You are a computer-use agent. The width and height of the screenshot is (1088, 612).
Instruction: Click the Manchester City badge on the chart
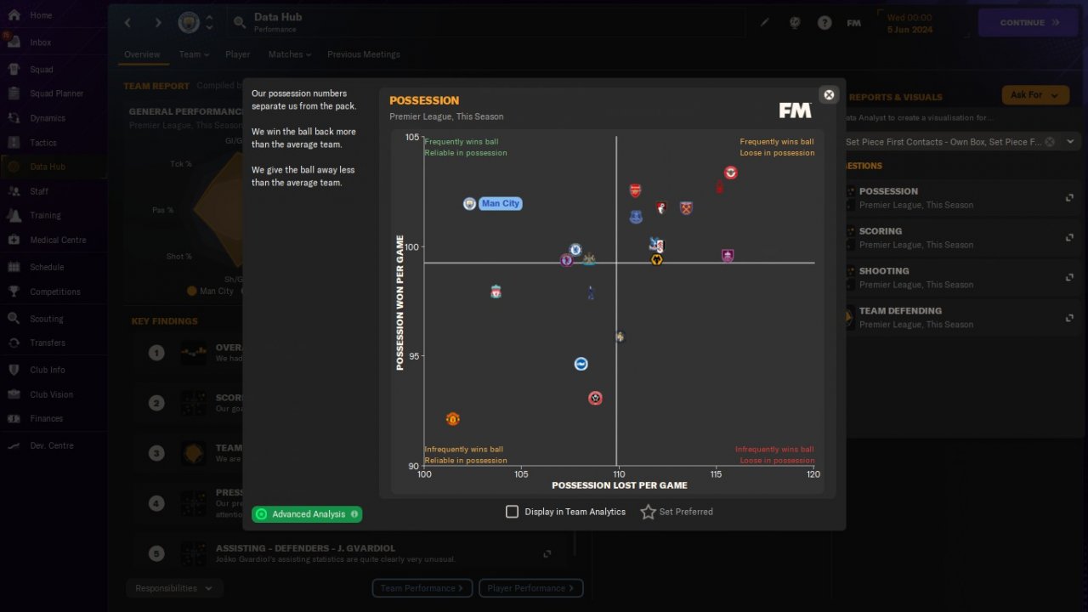tap(469, 204)
